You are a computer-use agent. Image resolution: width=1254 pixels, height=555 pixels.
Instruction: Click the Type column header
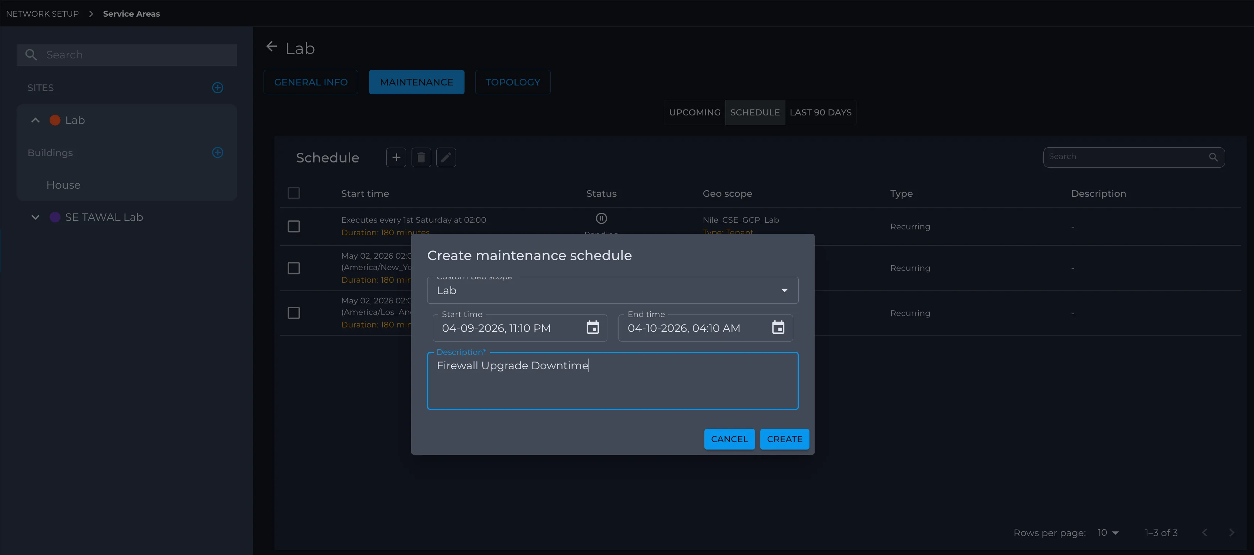point(901,193)
